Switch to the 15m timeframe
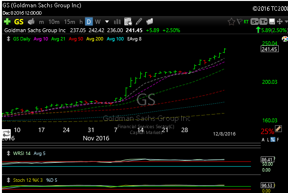The height and width of the screenshot is (193, 288). point(69,22)
